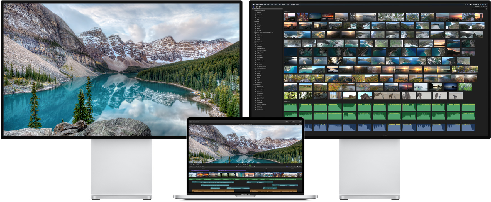Click the Wi-Fi status icon
Screen dimensions: 491x202
pos(465,4)
